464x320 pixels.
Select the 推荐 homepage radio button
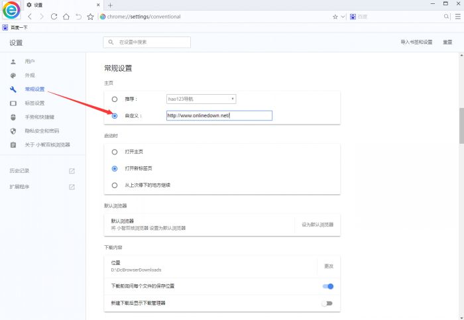click(x=115, y=99)
